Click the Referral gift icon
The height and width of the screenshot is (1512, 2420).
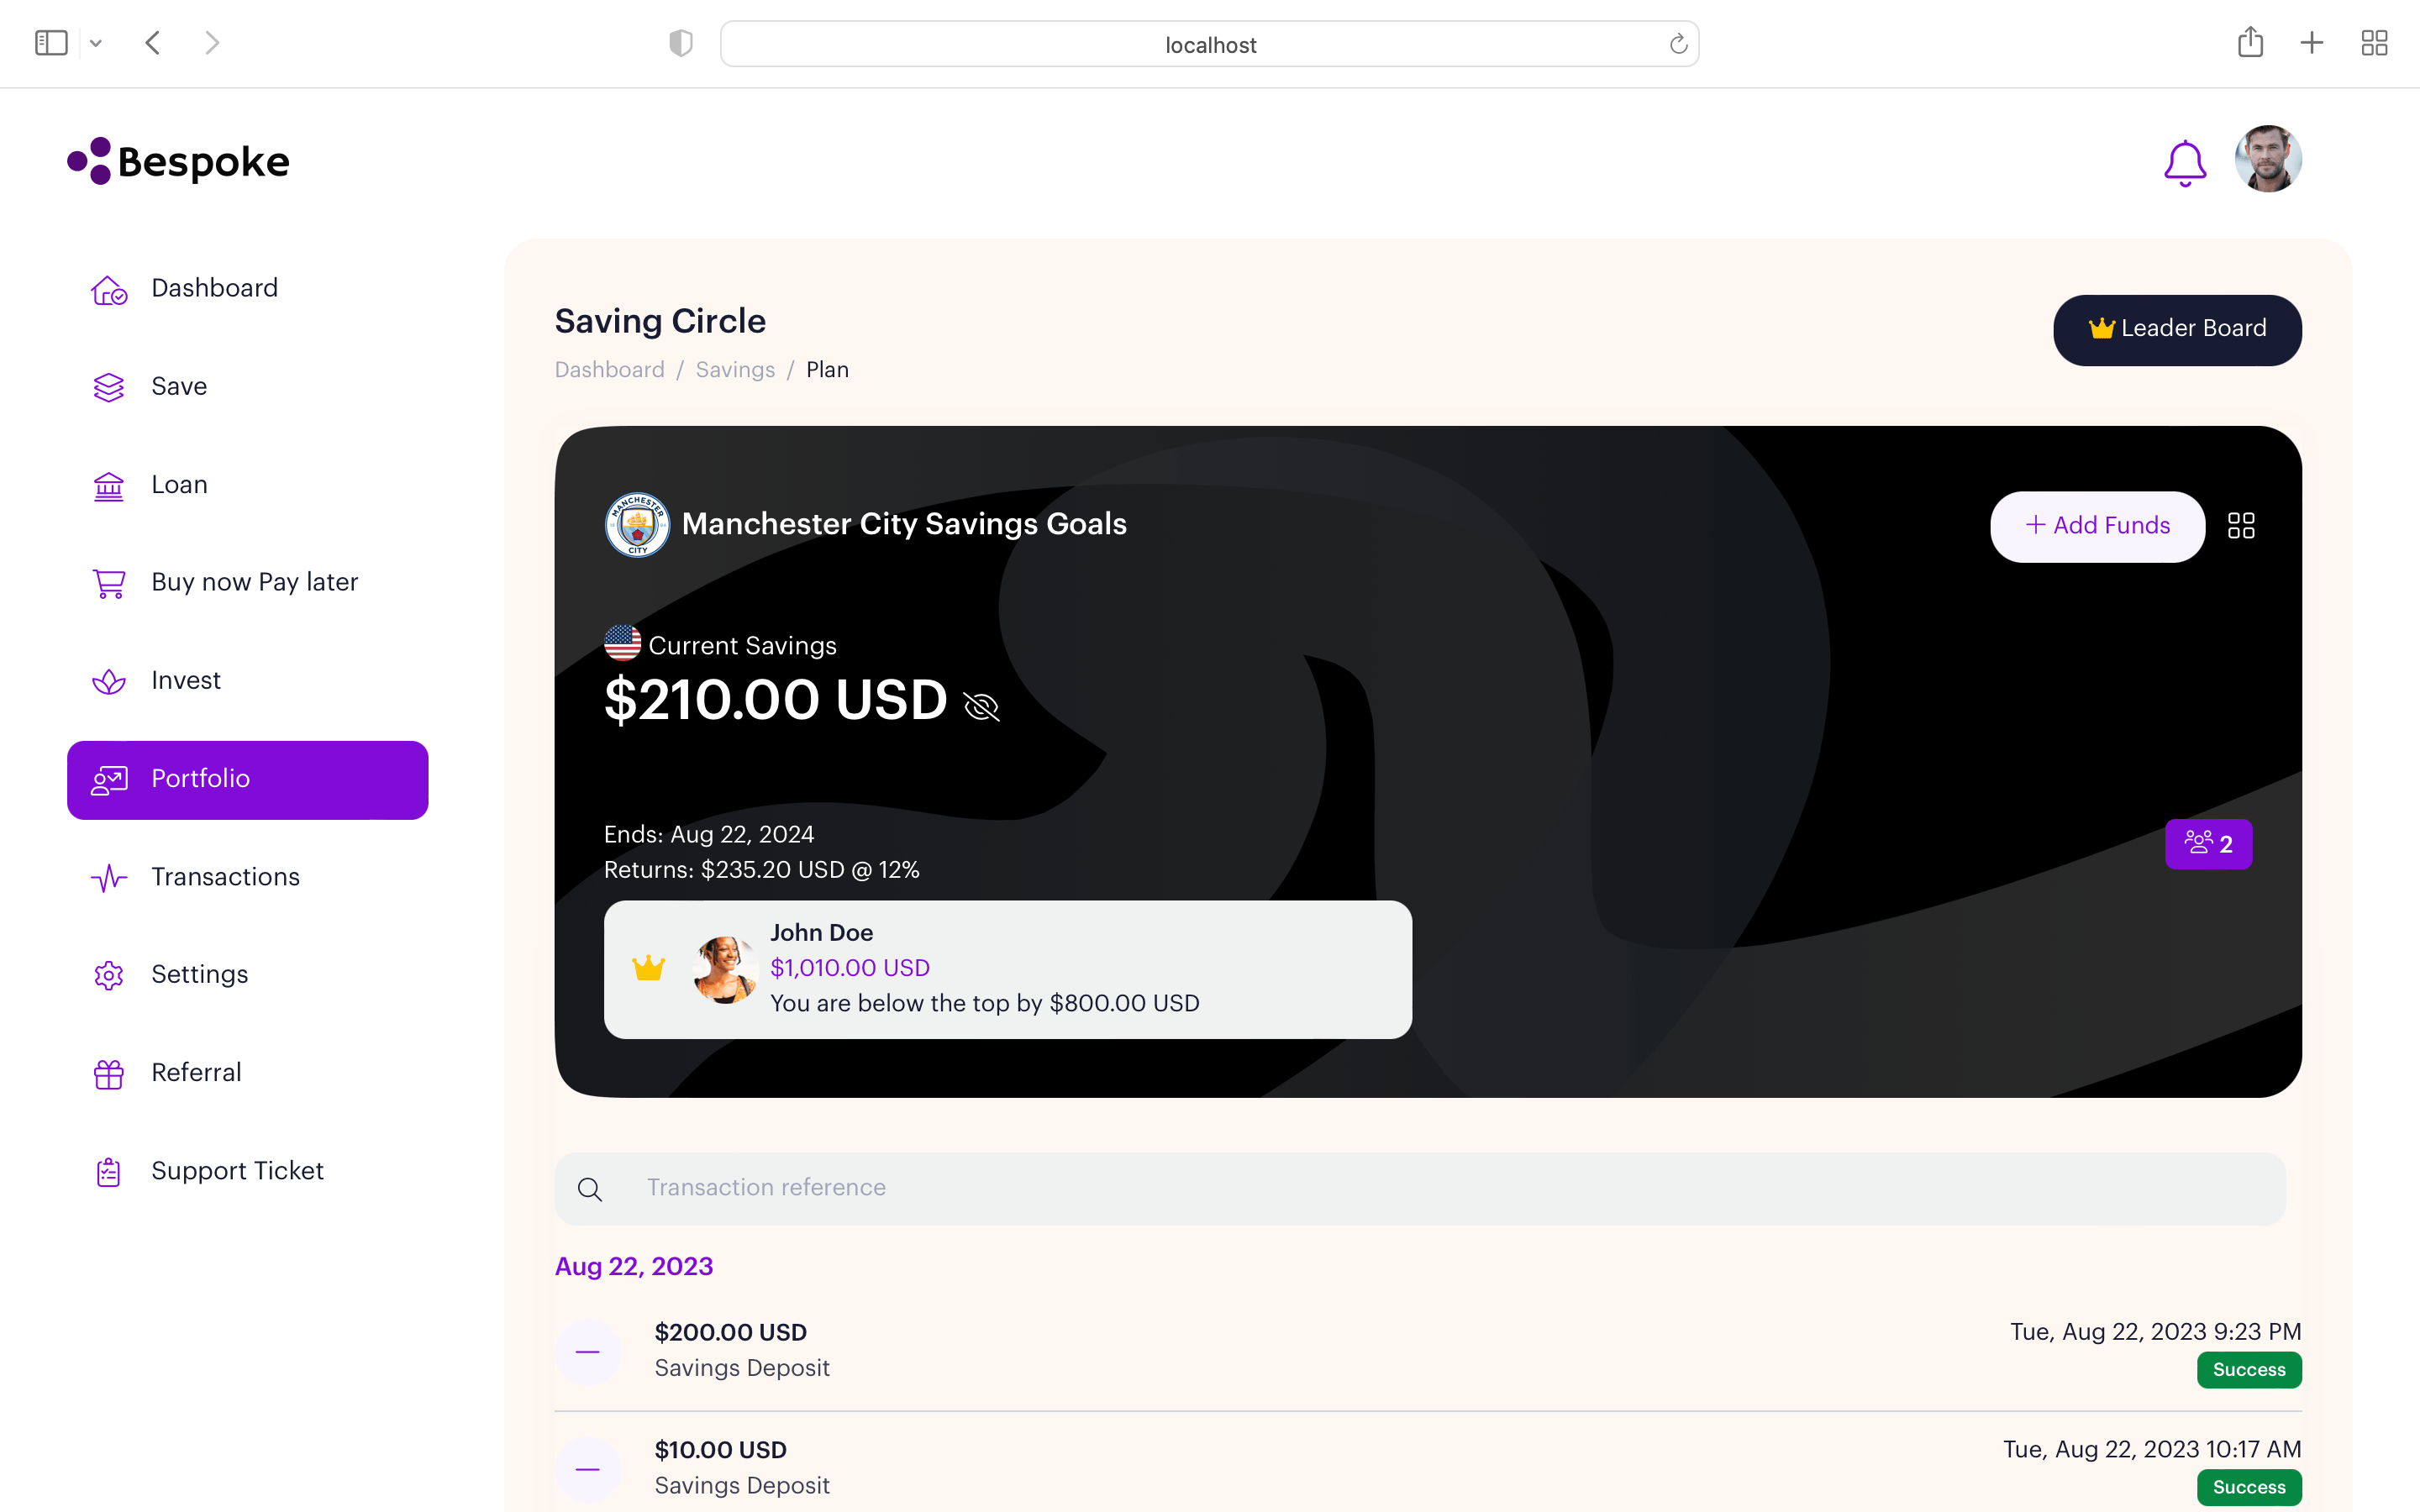(x=109, y=1073)
